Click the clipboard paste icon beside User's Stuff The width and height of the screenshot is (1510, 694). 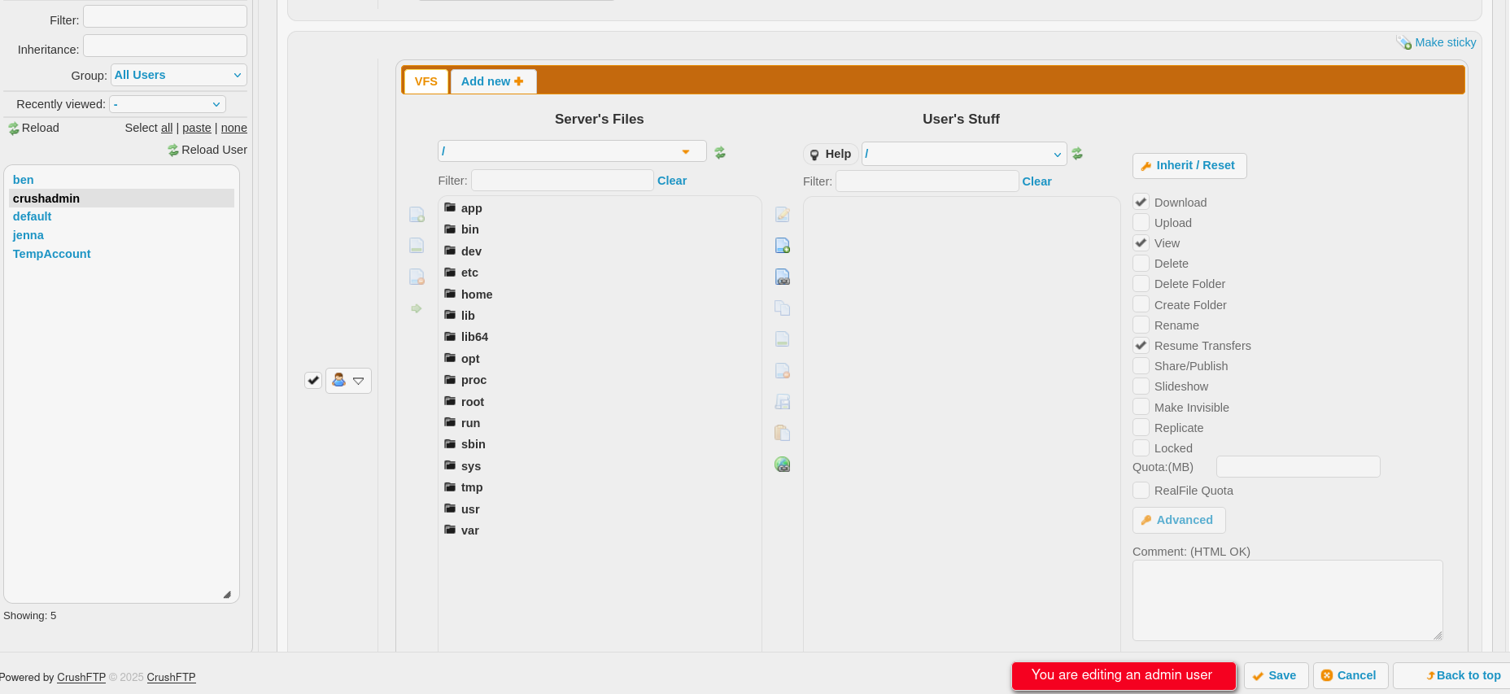(x=783, y=433)
